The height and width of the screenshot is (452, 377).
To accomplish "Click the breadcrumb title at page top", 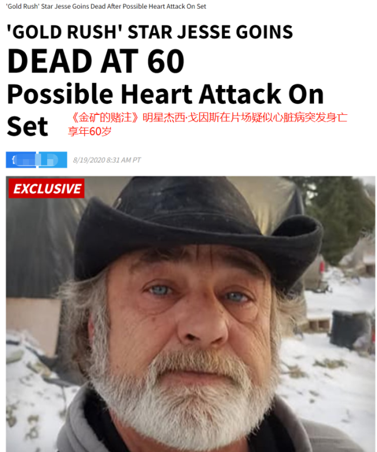I will [x=106, y=6].
